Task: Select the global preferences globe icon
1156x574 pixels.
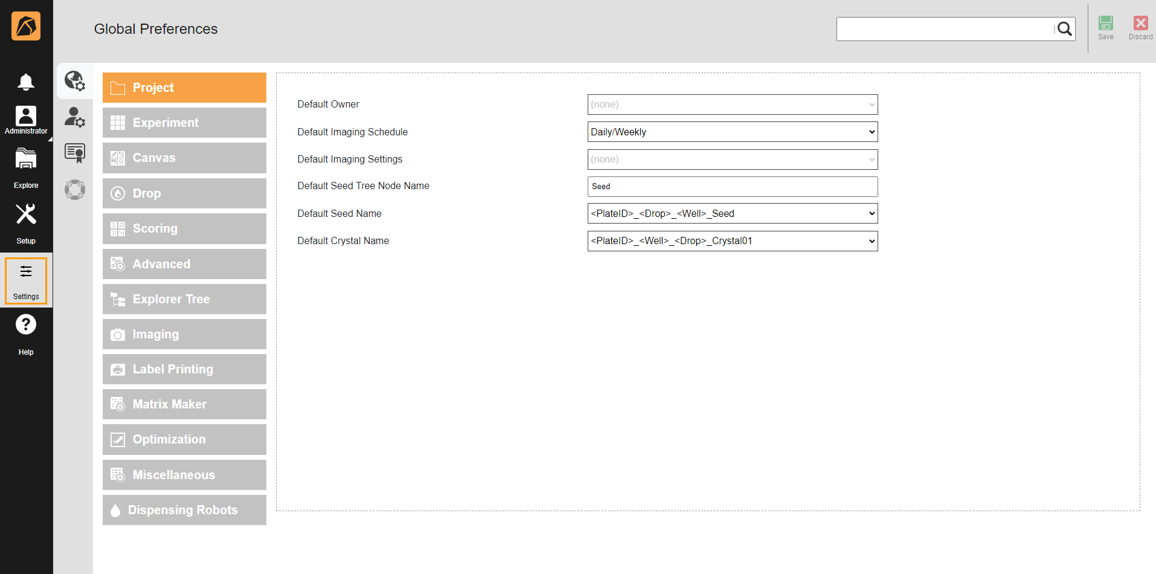Action: tap(75, 80)
